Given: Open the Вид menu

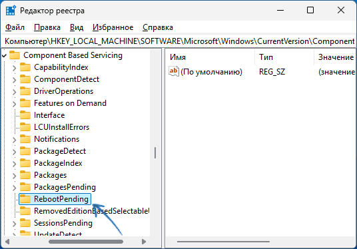Looking at the screenshot, I should coord(77,27).
